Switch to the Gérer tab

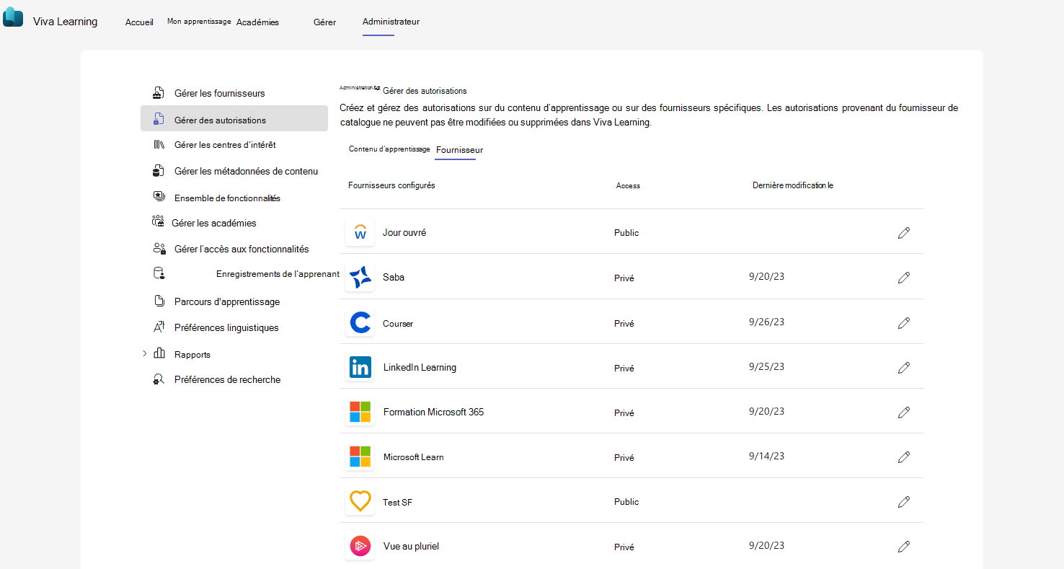[324, 22]
